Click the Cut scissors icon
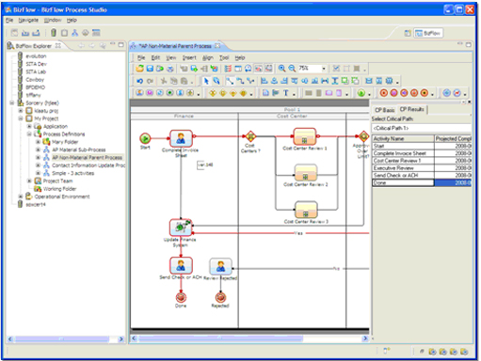The width and height of the screenshot is (481, 361). point(164,81)
